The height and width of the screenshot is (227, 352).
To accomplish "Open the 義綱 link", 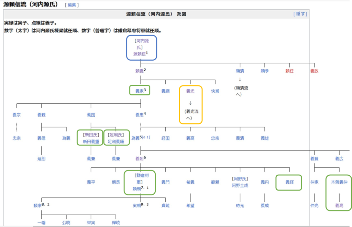I will 165,91.
